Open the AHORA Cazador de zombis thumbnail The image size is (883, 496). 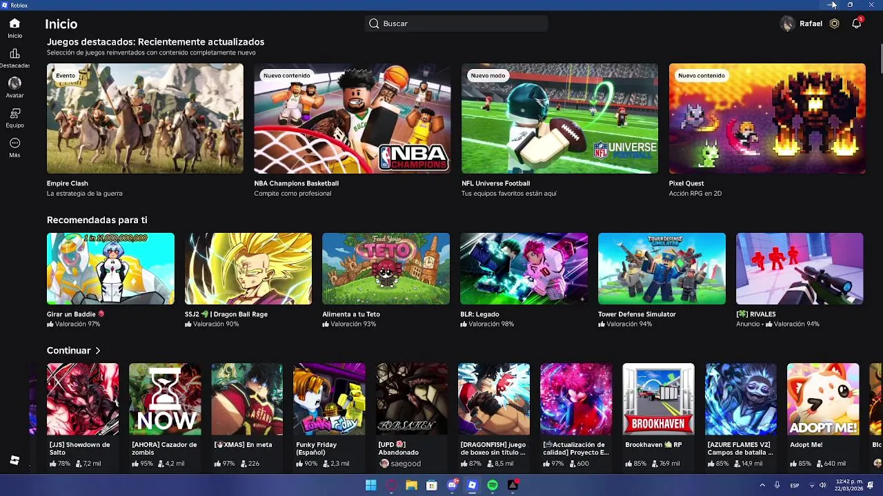point(165,400)
